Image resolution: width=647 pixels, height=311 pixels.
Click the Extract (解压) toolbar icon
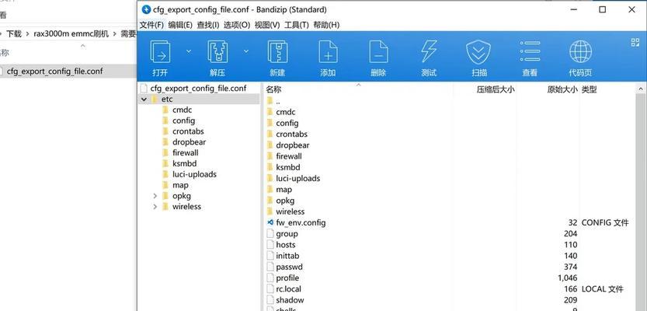[x=217, y=51]
